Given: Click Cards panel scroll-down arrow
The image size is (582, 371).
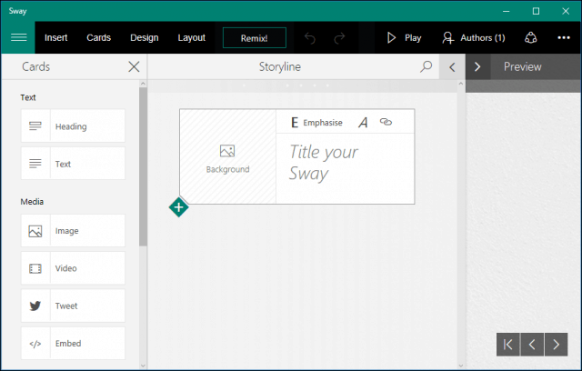Looking at the screenshot, I should 143,366.
